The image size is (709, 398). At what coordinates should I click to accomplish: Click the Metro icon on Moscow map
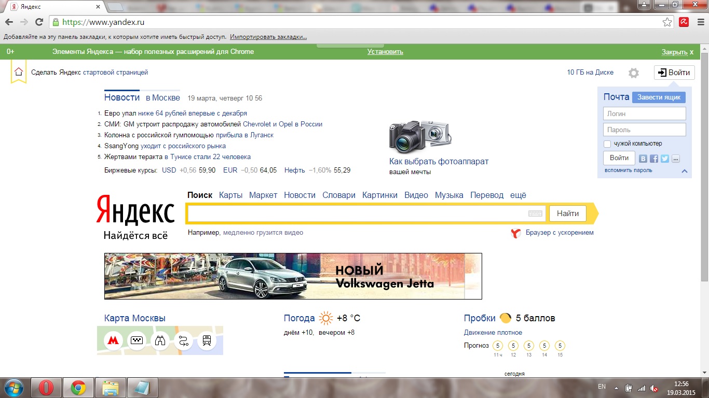[x=113, y=340]
